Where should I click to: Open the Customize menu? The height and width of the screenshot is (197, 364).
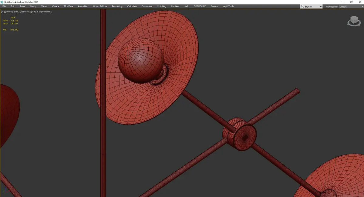(147, 6)
